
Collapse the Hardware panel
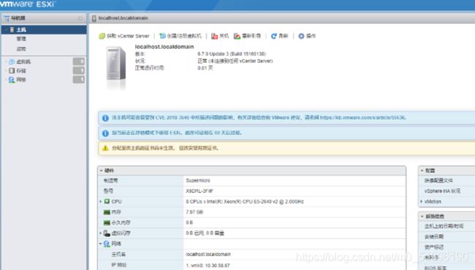pyautogui.click(x=101, y=171)
